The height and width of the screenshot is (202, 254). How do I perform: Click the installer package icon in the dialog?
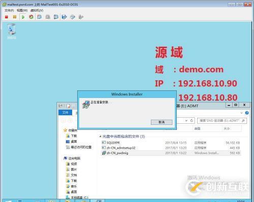(x=86, y=105)
